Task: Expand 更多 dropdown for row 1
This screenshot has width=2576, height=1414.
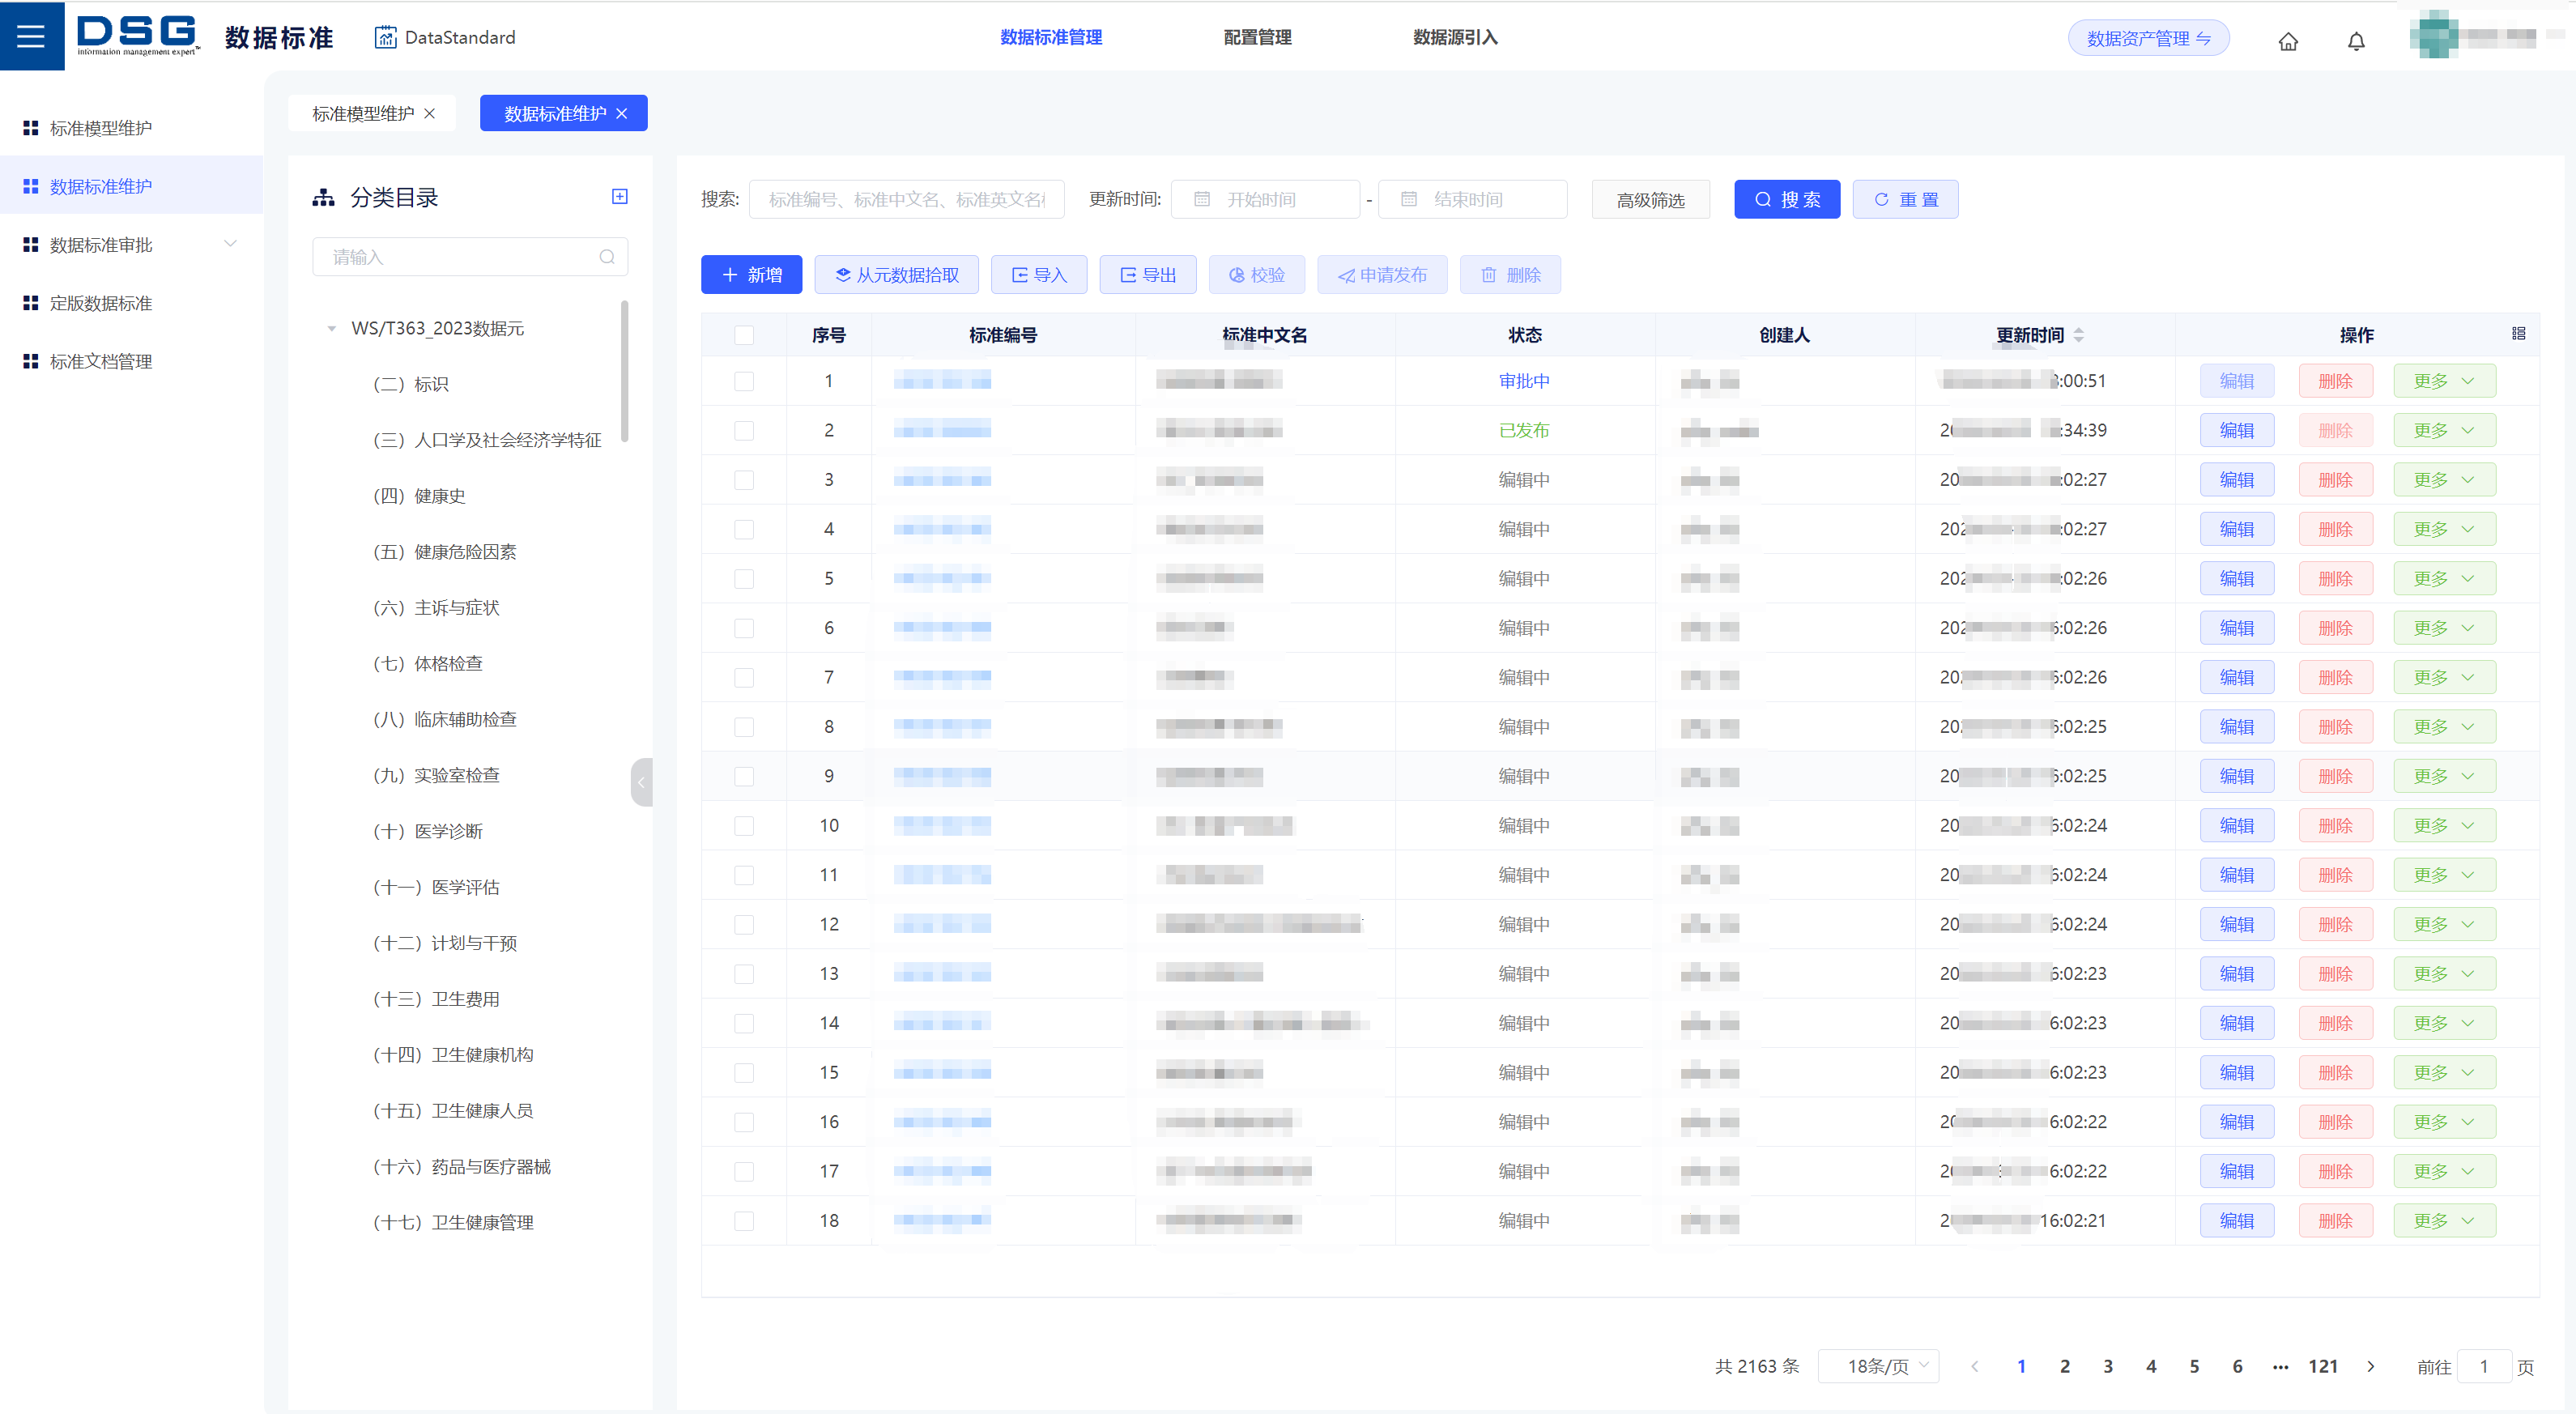Action: (x=2444, y=381)
